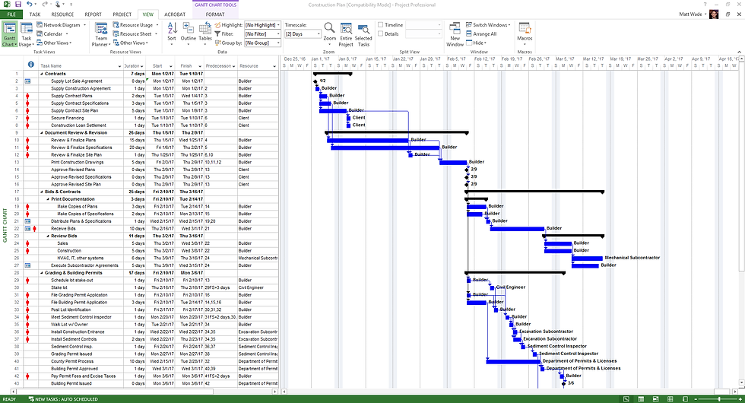The width and height of the screenshot is (745, 403).
Task: Open the Filter dropdown
Action: coord(278,33)
